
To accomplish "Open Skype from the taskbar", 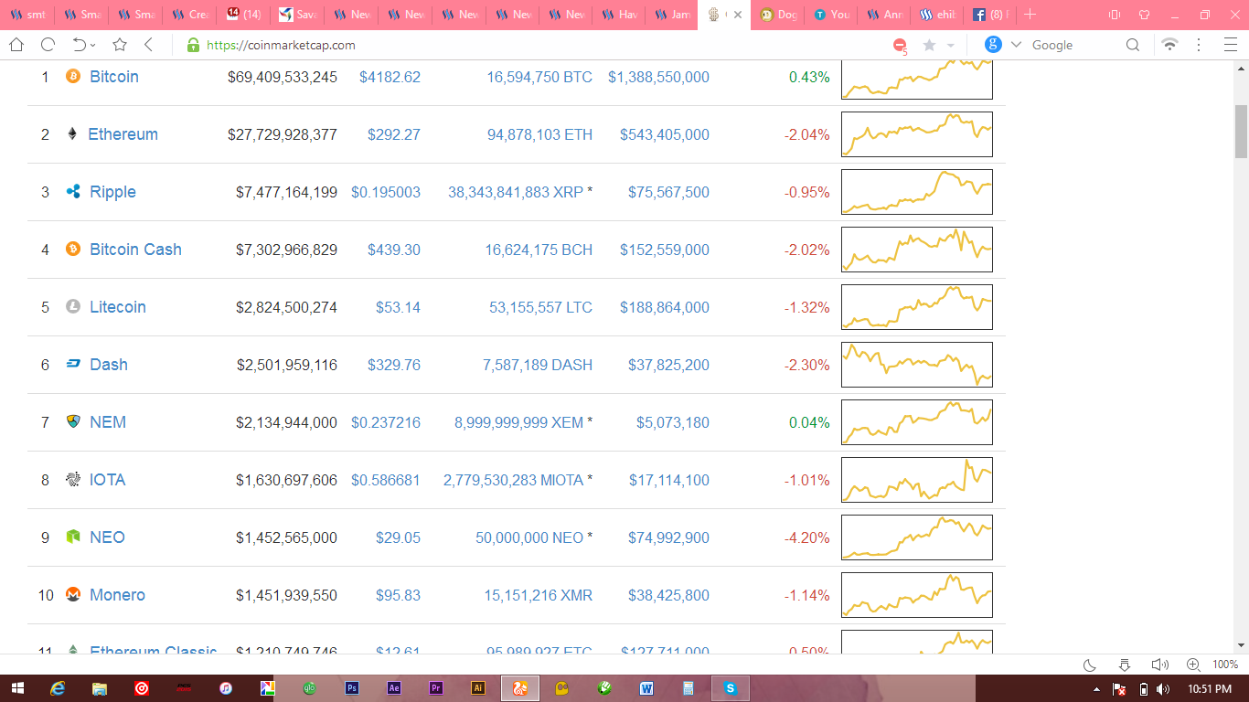I will [731, 688].
